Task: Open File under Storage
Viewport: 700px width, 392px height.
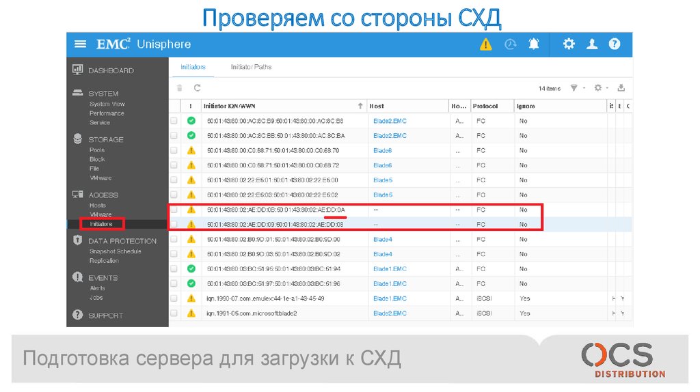Action: click(x=94, y=169)
